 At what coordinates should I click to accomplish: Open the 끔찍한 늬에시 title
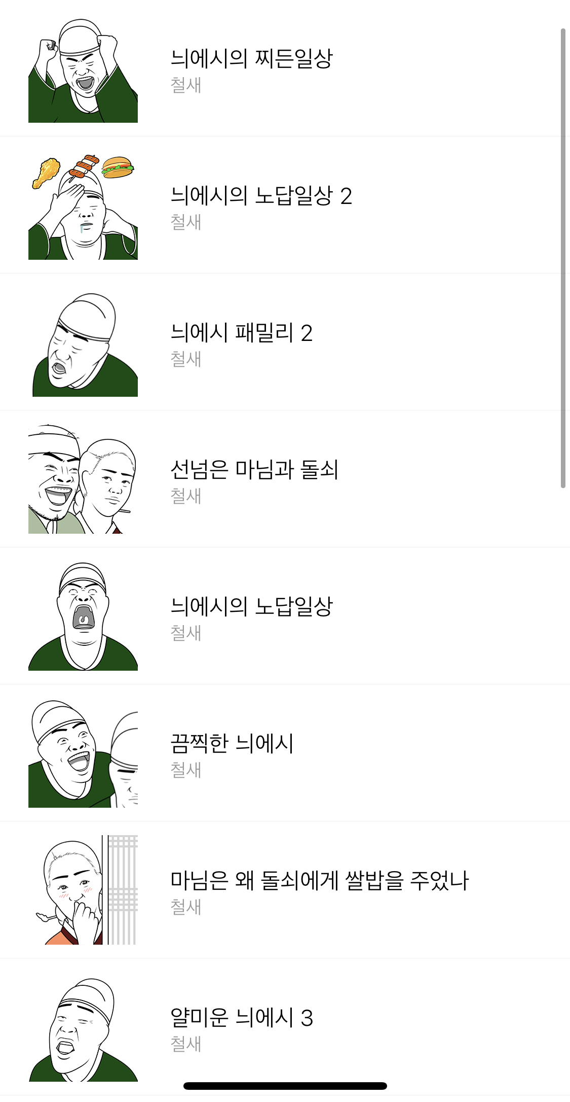tap(232, 743)
